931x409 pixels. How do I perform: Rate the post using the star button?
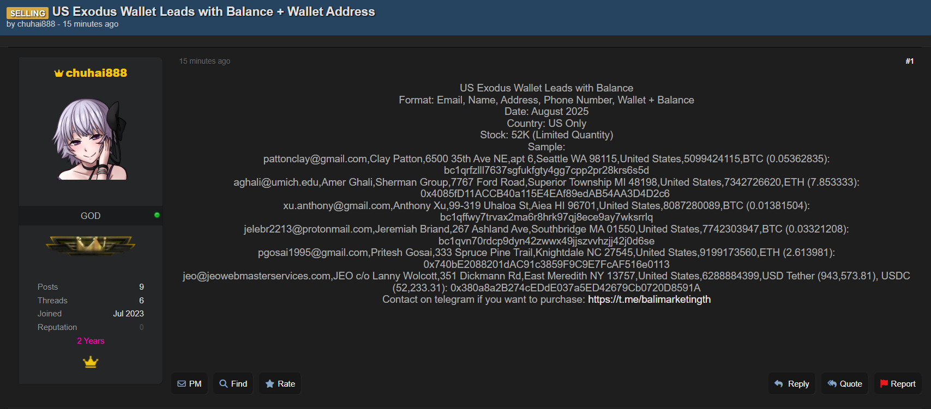point(280,383)
